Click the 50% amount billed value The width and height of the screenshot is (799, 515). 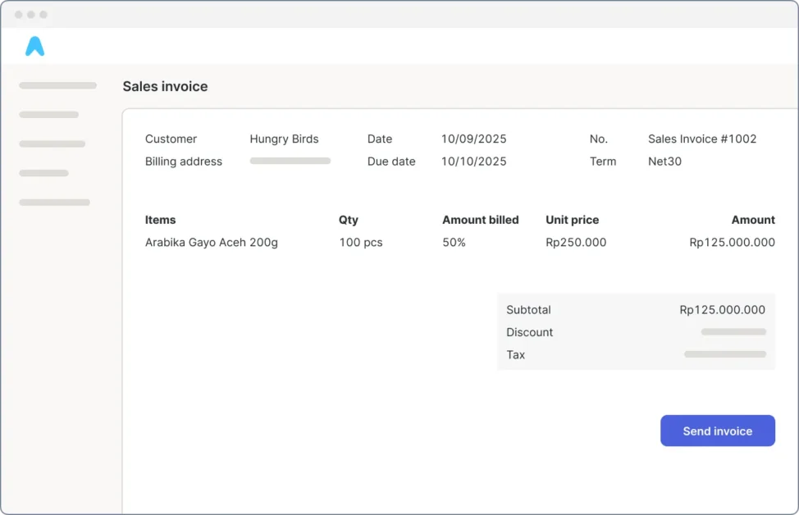(454, 243)
